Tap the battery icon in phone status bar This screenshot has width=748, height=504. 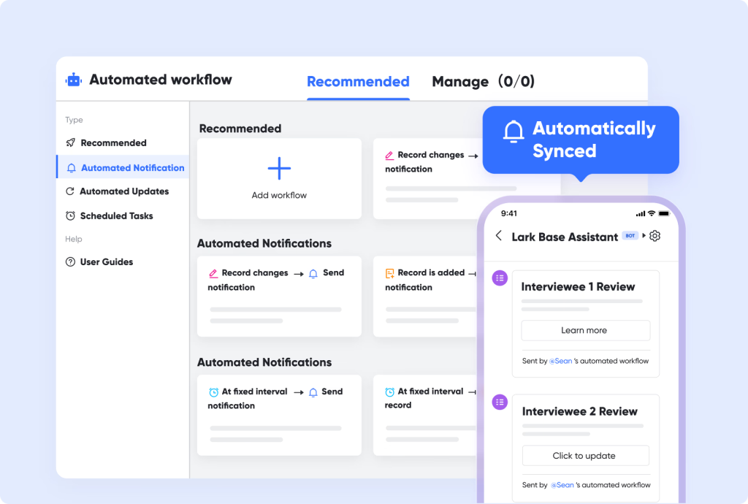pyautogui.click(x=665, y=213)
